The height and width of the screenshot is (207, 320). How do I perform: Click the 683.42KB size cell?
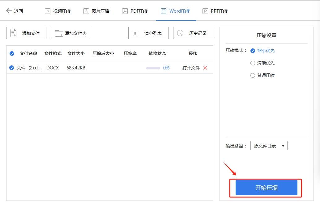[76, 68]
